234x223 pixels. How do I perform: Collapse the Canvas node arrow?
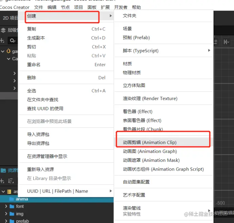tap(9, 59)
